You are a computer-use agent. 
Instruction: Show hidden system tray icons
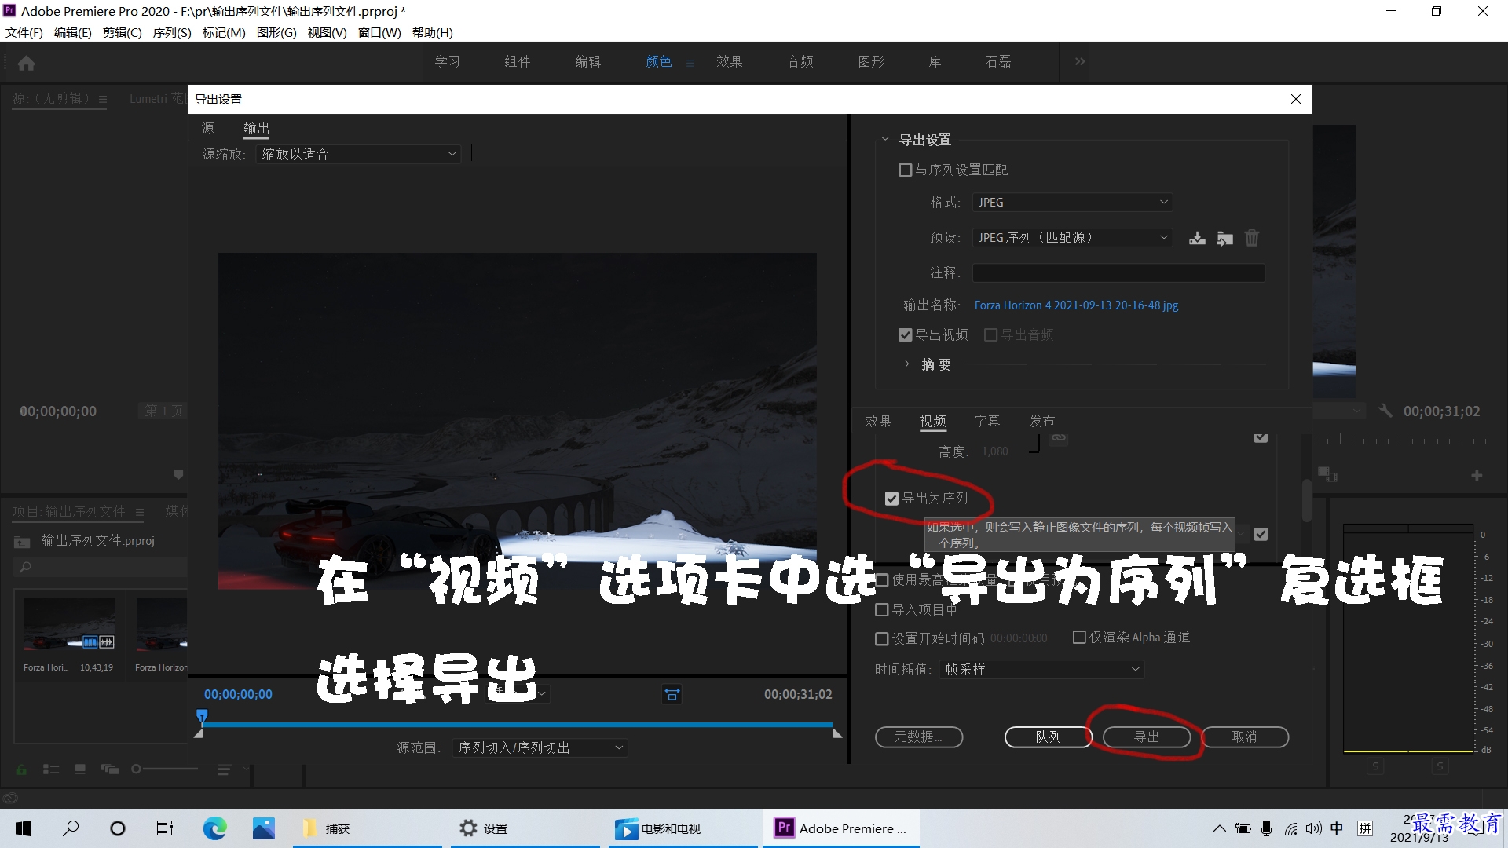tap(1219, 828)
